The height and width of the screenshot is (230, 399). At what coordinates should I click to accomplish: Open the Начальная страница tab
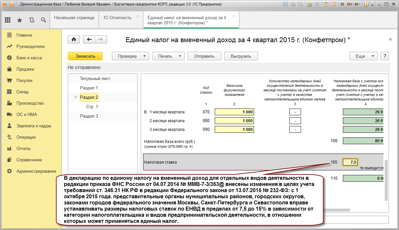coord(74,17)
